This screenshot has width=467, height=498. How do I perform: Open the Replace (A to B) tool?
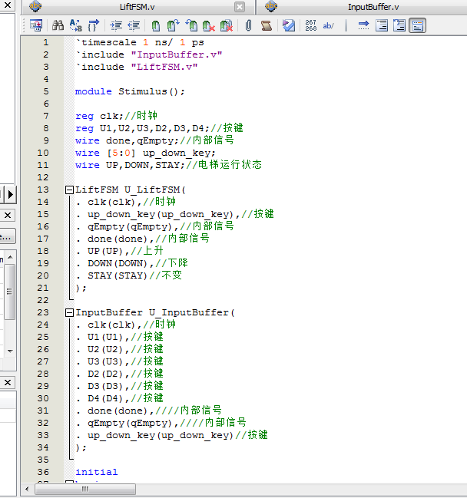pos(76,25)
